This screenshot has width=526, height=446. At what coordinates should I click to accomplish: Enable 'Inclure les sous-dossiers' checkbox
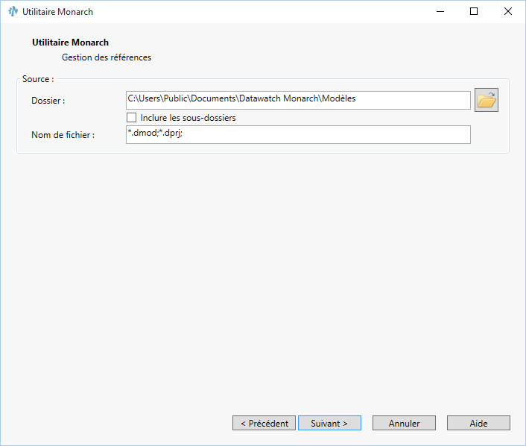click(131, 118)
